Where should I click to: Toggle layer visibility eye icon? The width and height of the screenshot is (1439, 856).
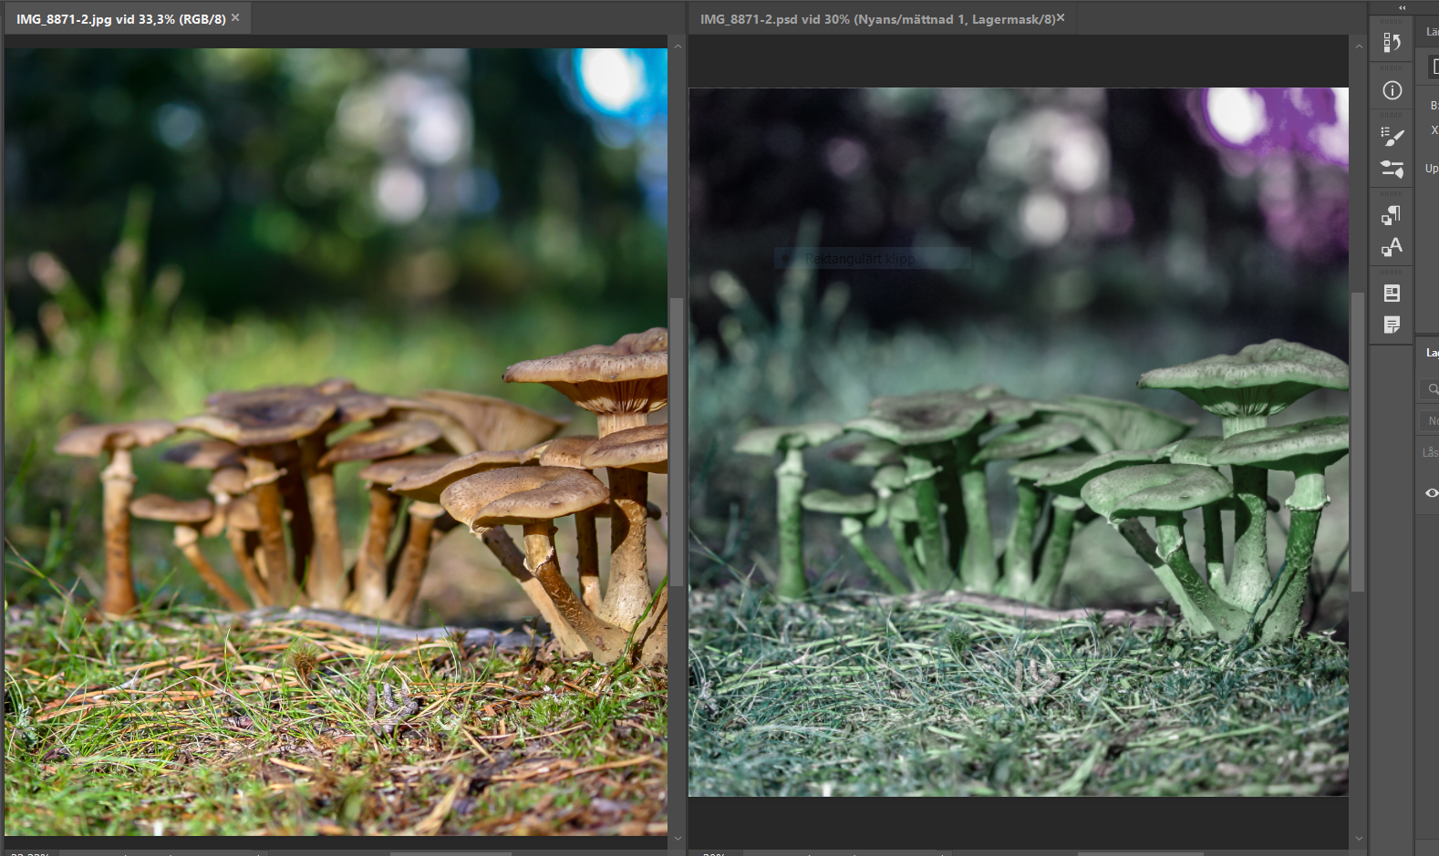(x=1432, y=493)
